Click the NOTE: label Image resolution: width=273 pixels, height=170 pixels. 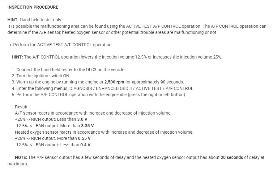[21, 157]
